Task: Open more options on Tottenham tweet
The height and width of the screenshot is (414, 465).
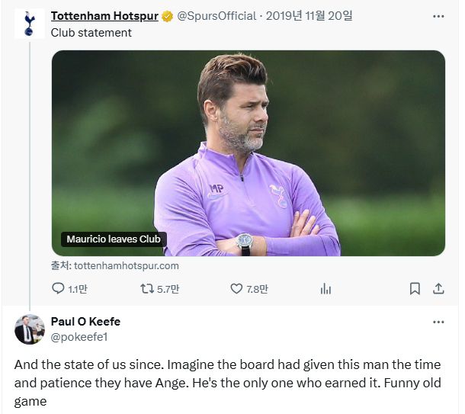Action: tap(438, 16)
